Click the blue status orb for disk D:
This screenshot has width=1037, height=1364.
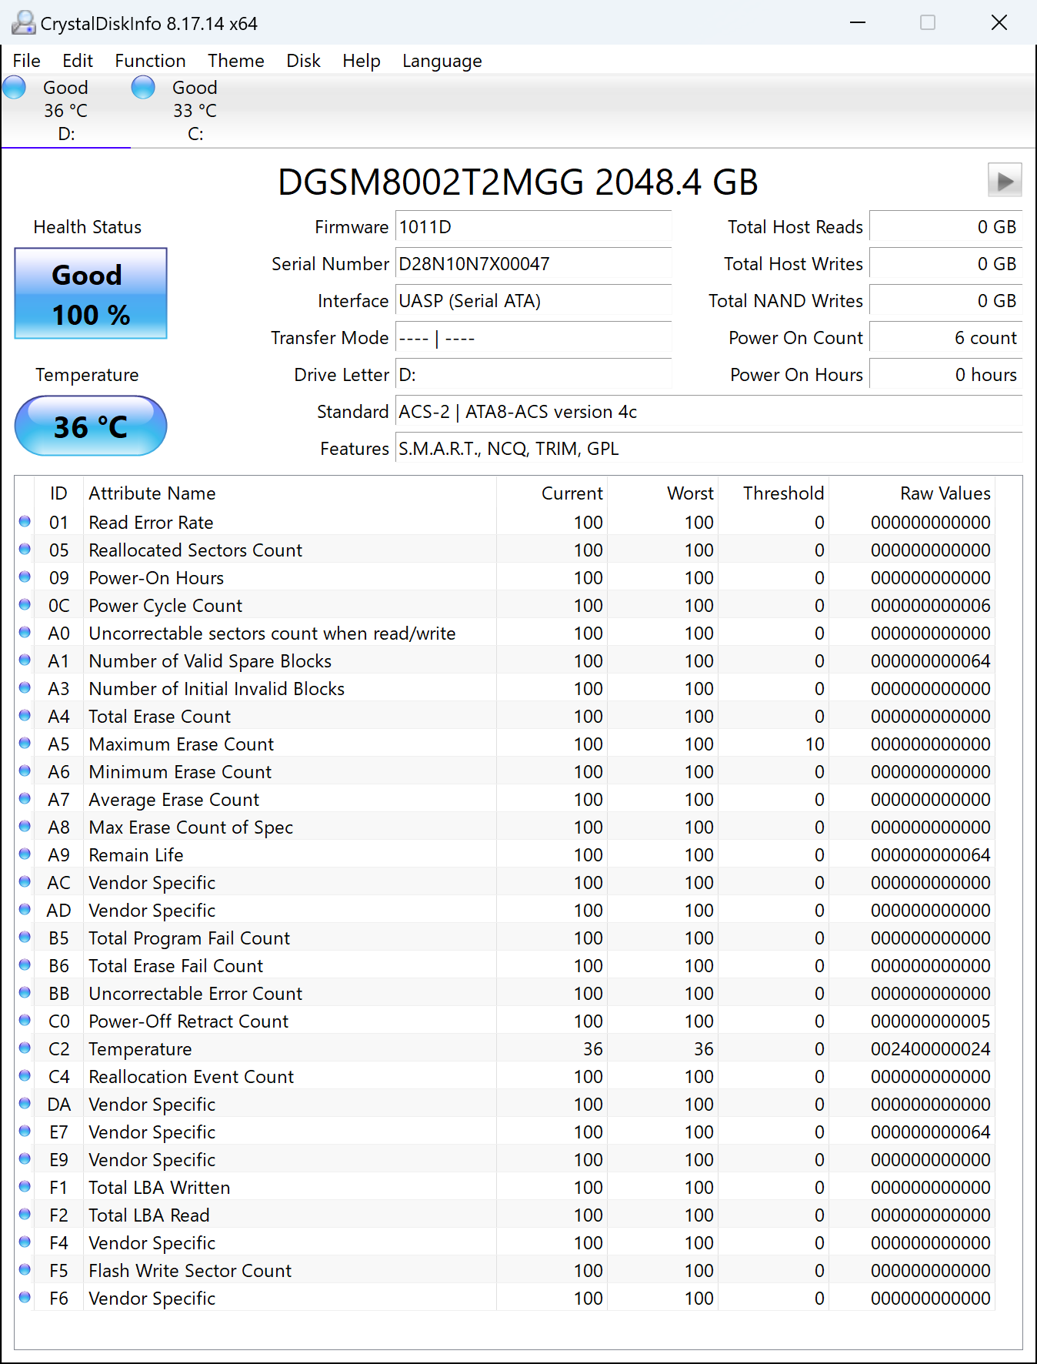coord(15,88)
